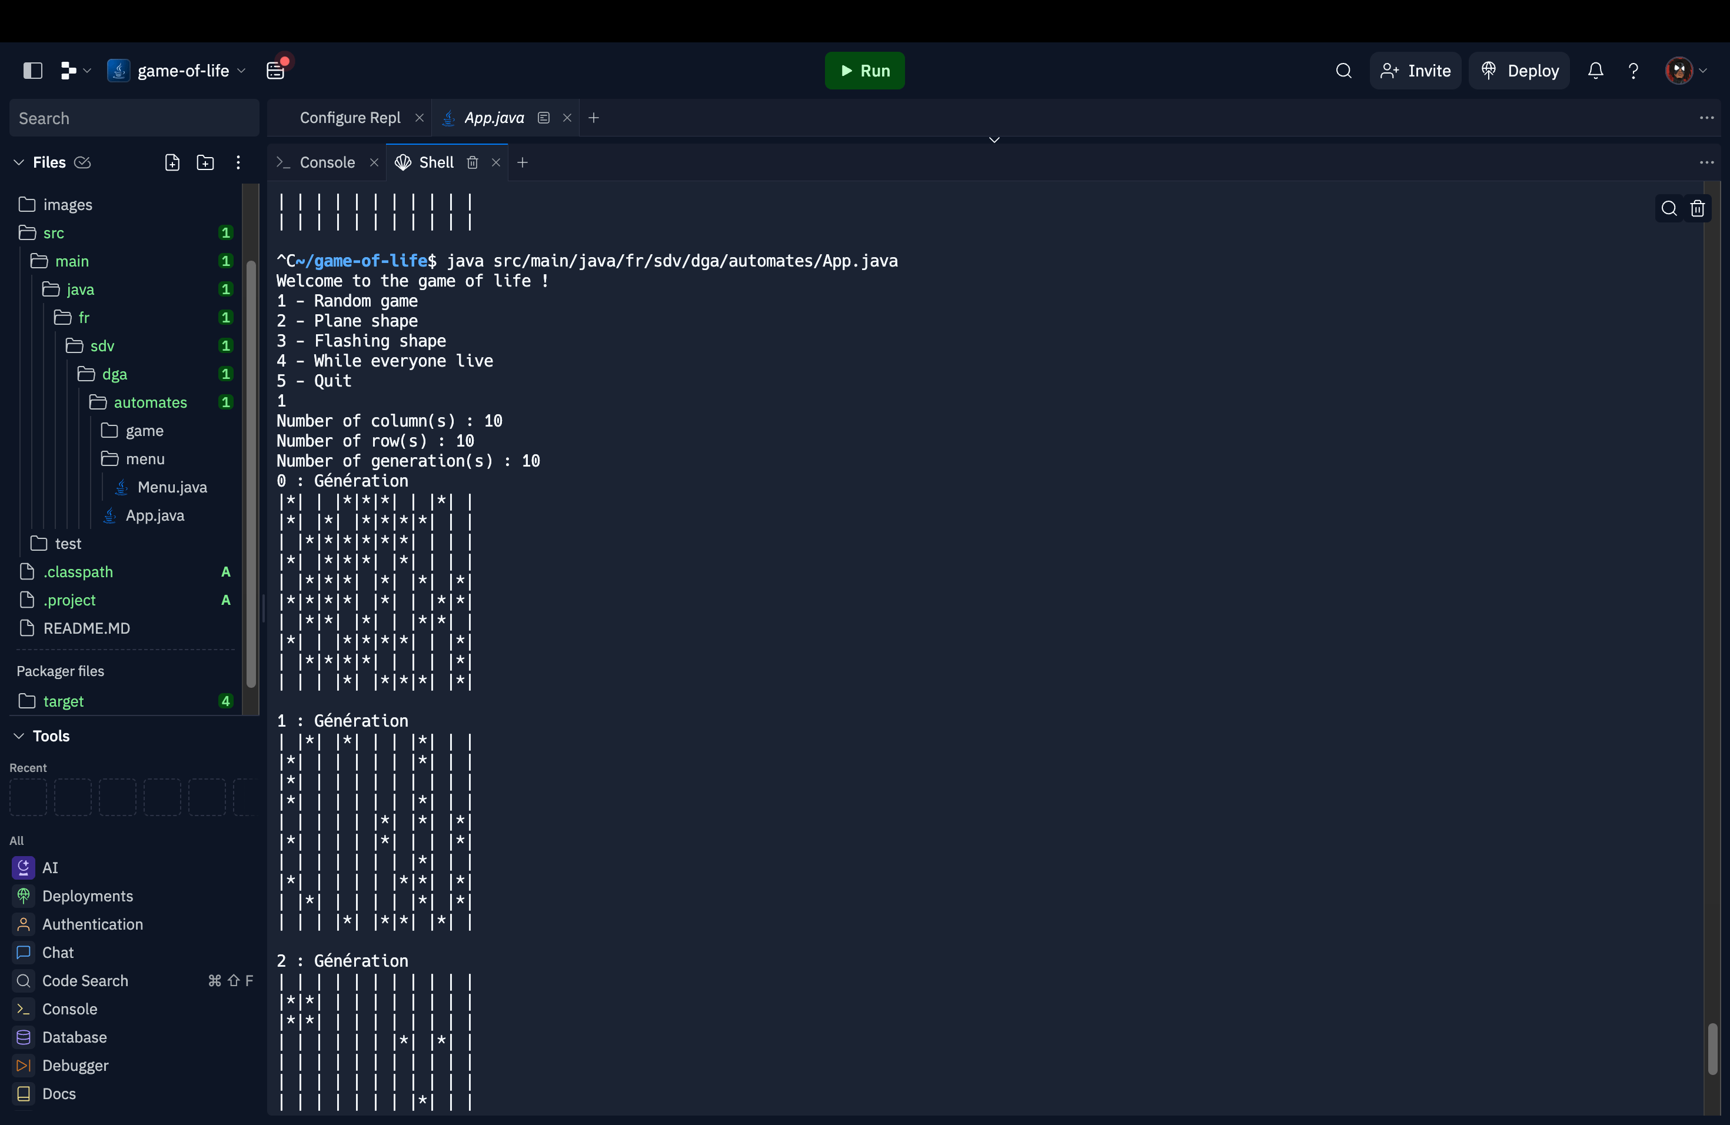The width and height of the screenshot is (1730, 1125).
Task: Open the calendar icon with red badge
Action: click(275, 70)
